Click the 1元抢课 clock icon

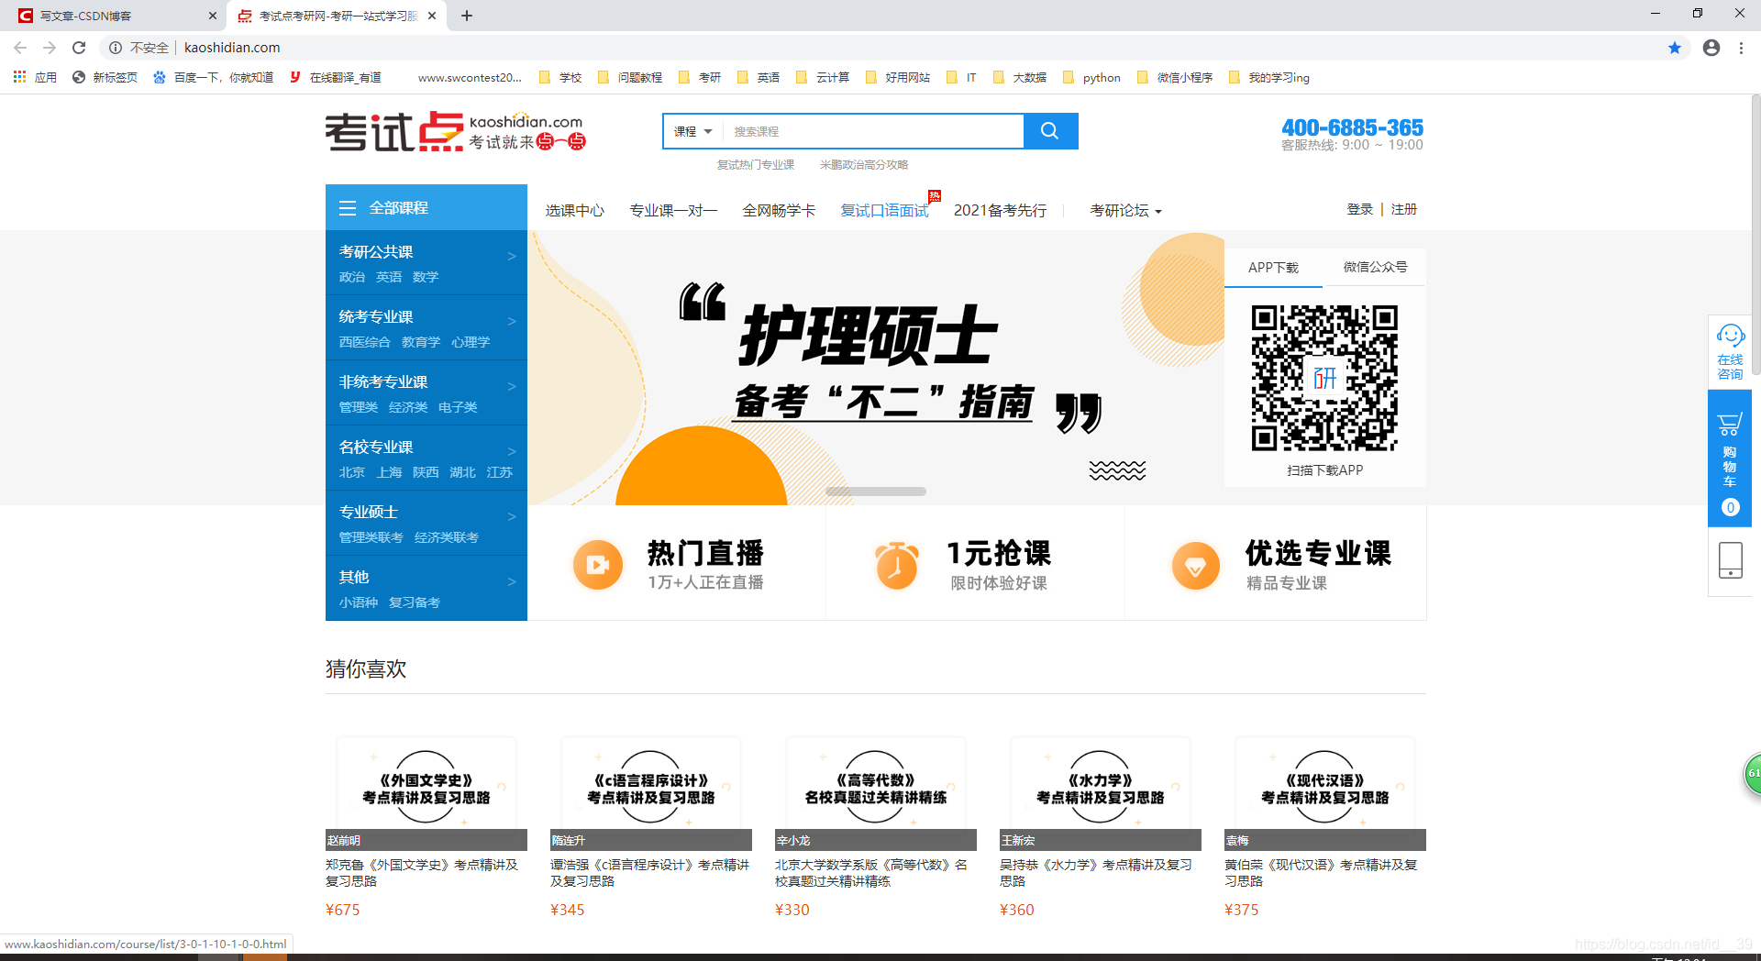click(x=897, y=564)
